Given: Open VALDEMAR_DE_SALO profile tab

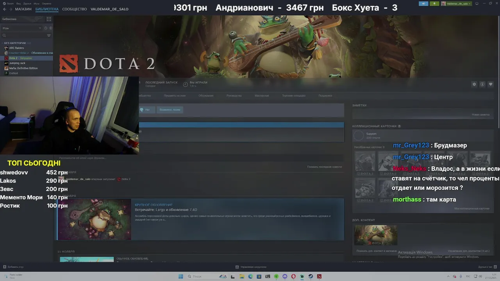Looking at the screenshot, I should click(x=109, y=9).
